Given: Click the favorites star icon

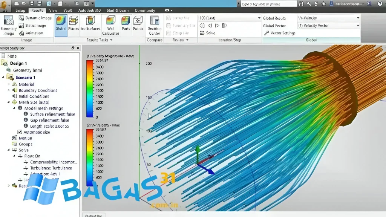Looking at the screenshot, I should 323,3.
